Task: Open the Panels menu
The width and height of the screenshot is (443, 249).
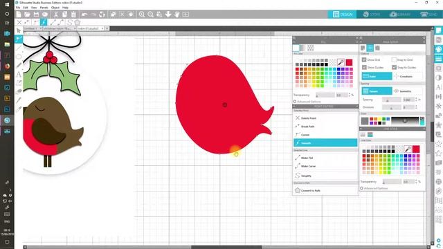Action: coord(44,8)
